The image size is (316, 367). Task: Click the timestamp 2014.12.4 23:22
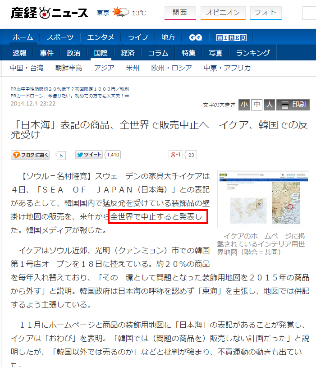point(33,103)
